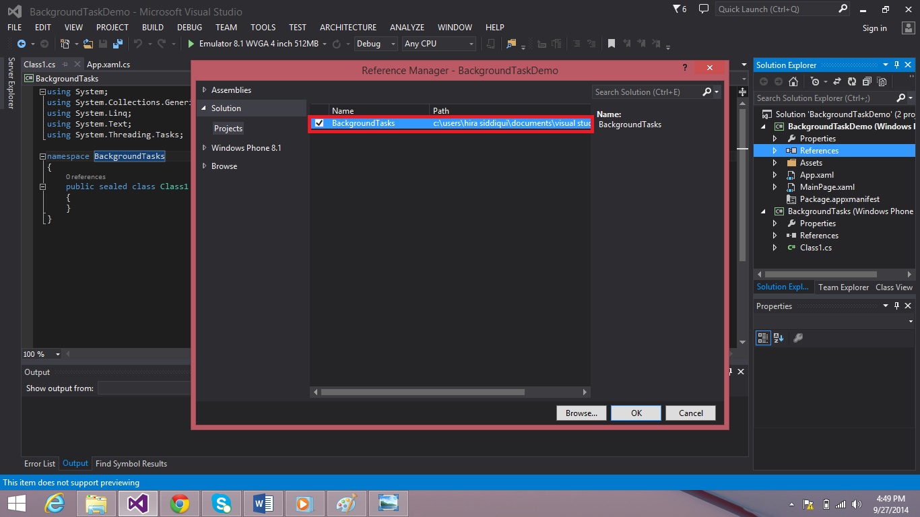
Task: Open the emulator target dropdown arrow
Action: point(325,44)
